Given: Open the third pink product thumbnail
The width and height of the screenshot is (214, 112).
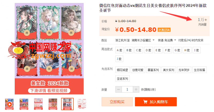Looking at the screenshot, I should (38, 104).
